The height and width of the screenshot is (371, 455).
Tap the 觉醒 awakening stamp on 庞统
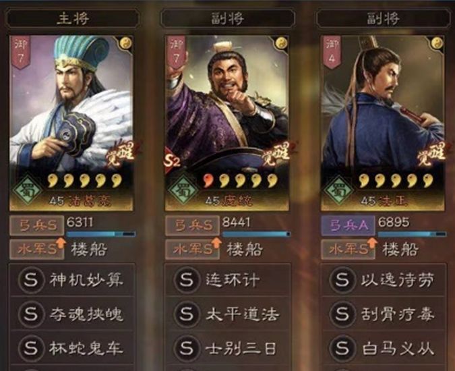click(x=277, y=154)
